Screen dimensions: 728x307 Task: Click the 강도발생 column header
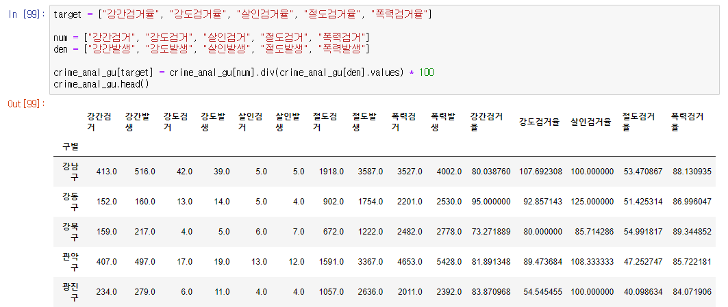coord(212,122)
